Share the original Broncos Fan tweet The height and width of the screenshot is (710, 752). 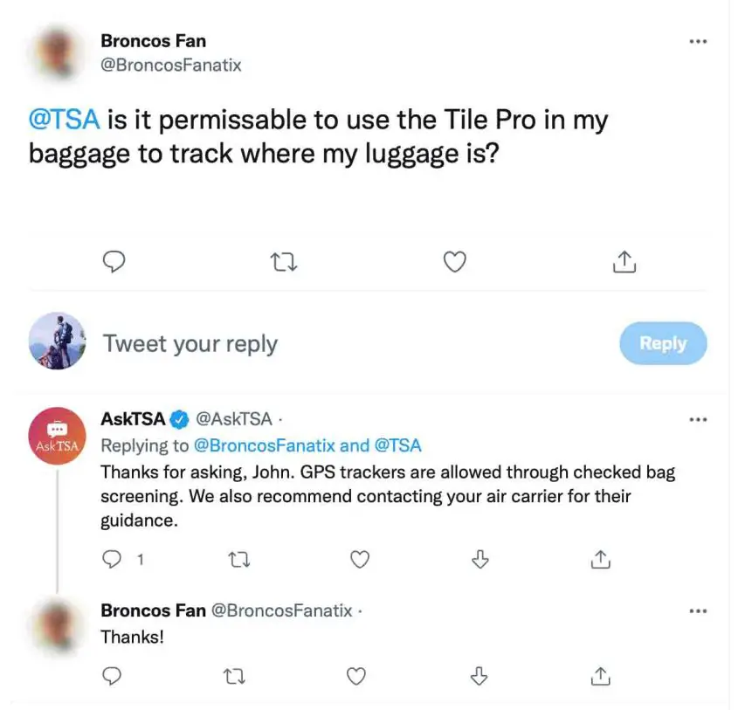(624, 261)
